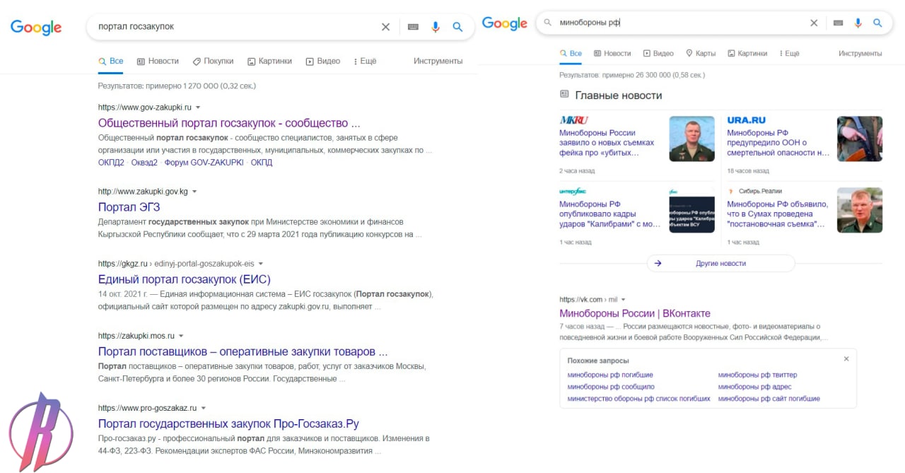Start voice search in right window
This screenshot has height=473, width=905.
(x=858, y=23)
